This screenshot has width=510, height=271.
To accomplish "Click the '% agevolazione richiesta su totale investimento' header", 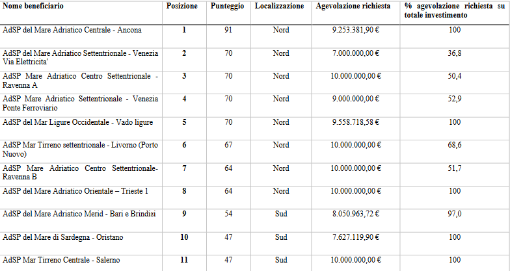I will pos(454,10).
